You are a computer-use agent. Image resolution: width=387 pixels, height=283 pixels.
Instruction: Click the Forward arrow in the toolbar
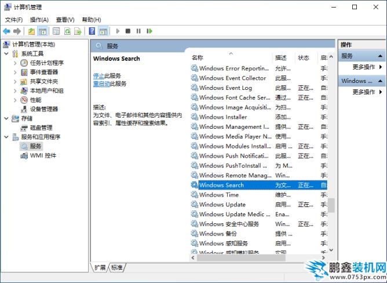[x=17, y=31]
